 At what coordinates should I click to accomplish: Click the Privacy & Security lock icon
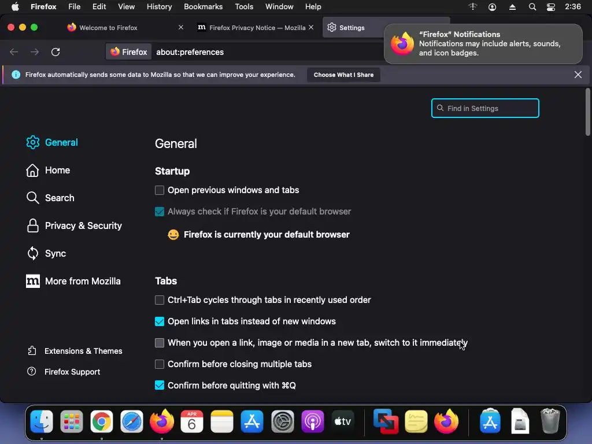coord(33,226)
